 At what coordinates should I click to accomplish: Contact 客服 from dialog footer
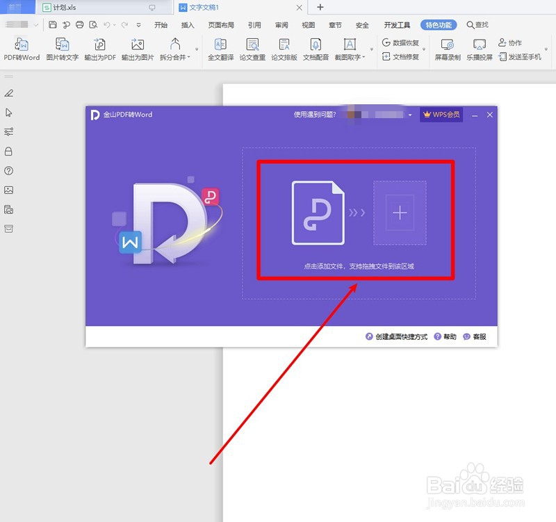coord(475,336)
